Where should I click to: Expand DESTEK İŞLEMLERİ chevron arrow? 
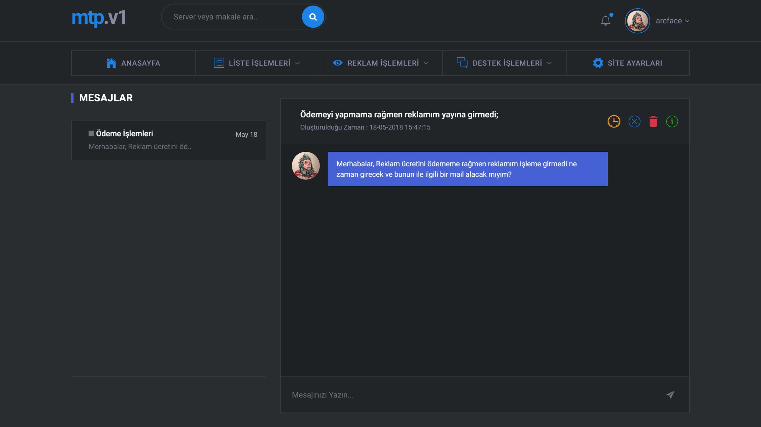[549, 63]
